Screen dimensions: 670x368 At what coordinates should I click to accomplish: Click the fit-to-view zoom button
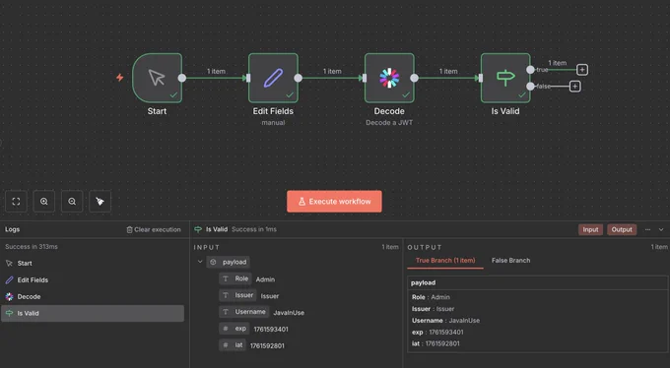click(x=16, y=202)
